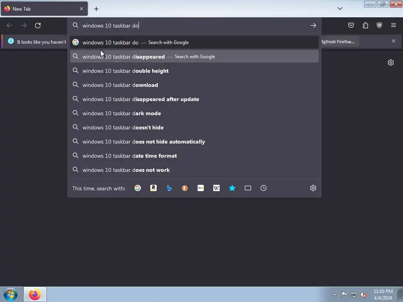Open the Windows Start button

pos(11,294)
